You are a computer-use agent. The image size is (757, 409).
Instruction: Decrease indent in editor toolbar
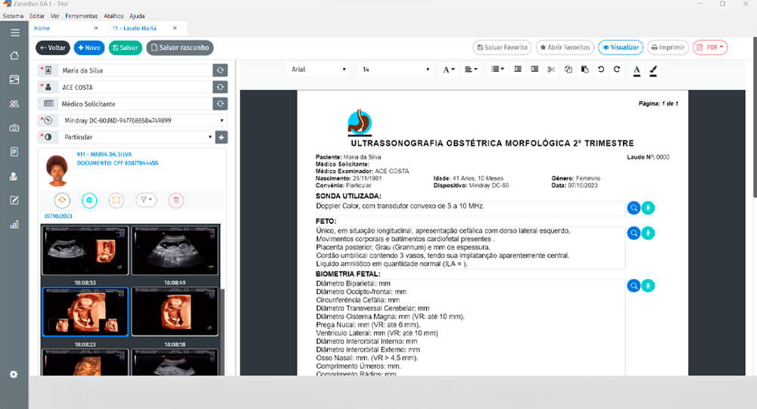(x=518, y=70)
